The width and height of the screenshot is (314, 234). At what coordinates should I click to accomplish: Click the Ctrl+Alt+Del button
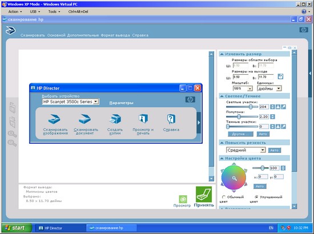[78, 11]
